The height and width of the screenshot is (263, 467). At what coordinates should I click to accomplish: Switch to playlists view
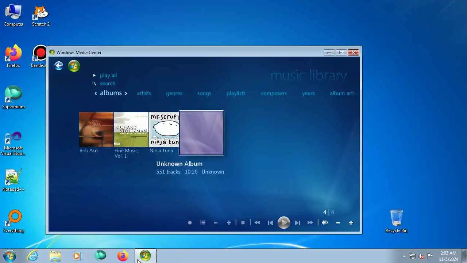coord(236,93)
